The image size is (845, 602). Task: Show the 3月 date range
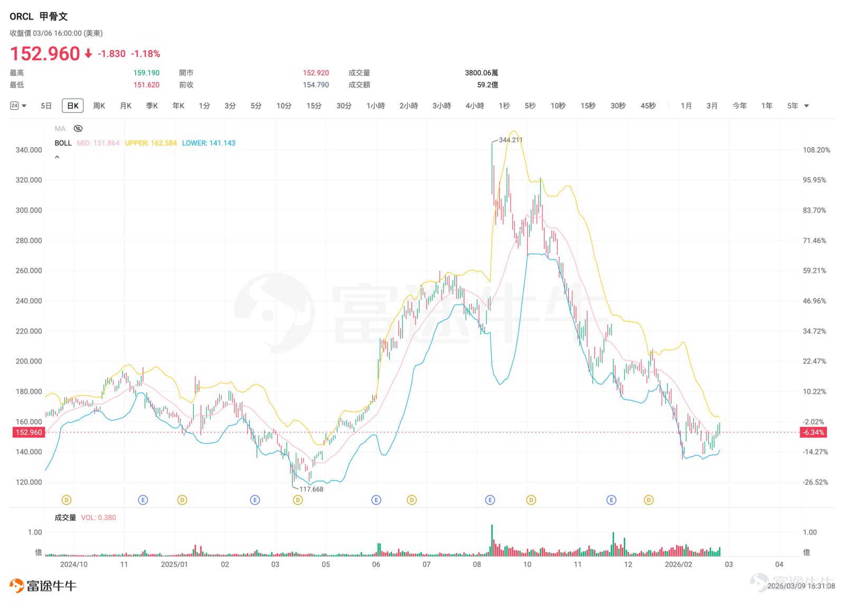[x=712, y=106]
